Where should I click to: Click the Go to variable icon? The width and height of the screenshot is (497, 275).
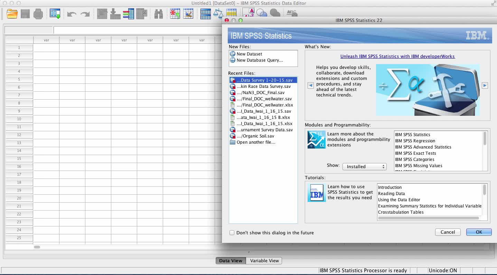pyautogui.click(x=115, y=14)
